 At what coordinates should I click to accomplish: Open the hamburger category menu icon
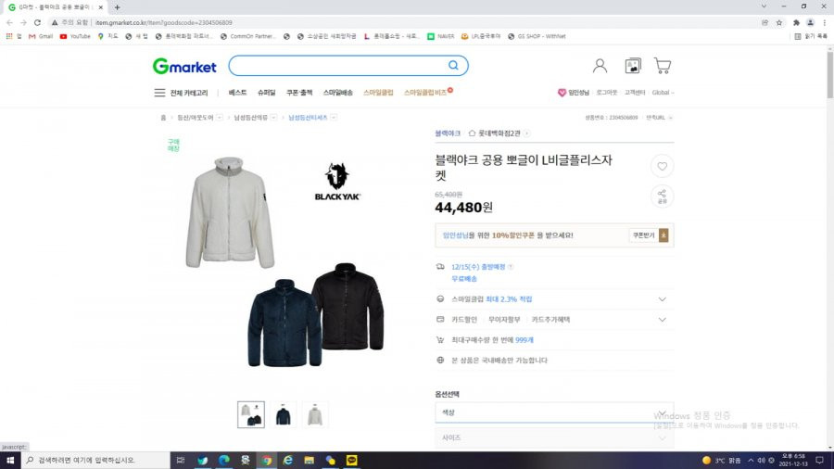coord(159,93)
